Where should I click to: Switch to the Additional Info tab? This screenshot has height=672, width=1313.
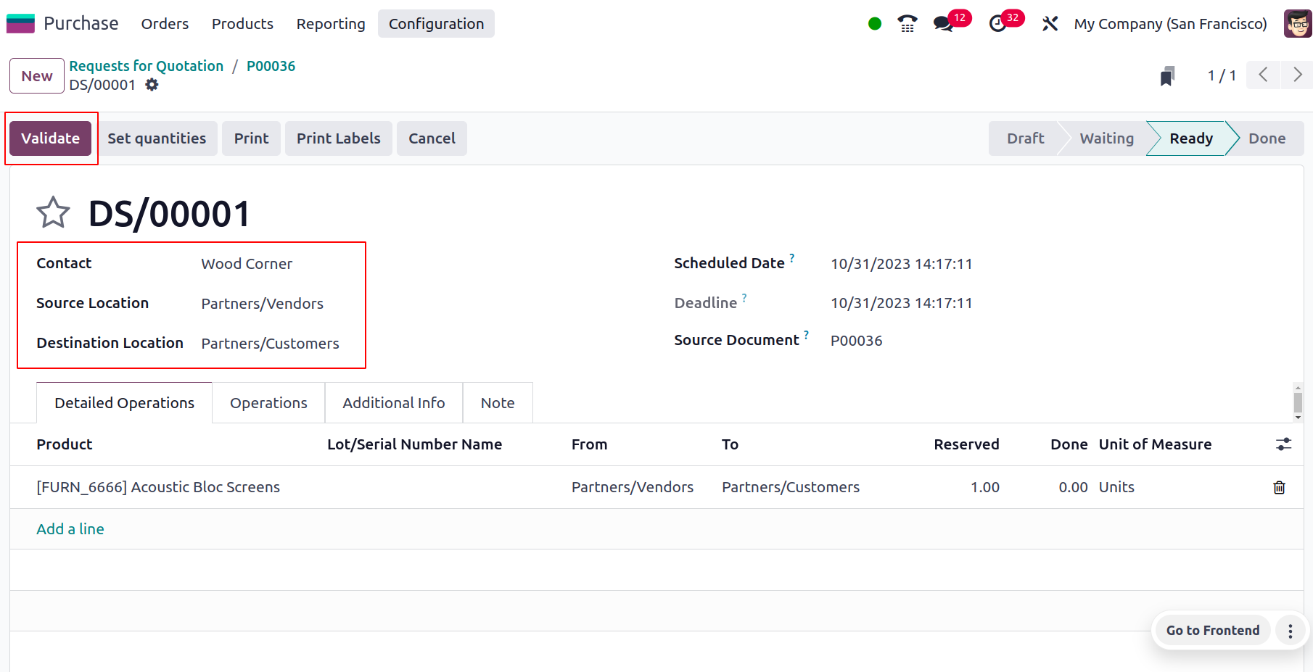(393, 403)
